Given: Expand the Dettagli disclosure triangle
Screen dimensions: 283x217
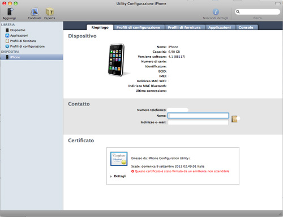Looking at the screenshot, I should [111, 176].
